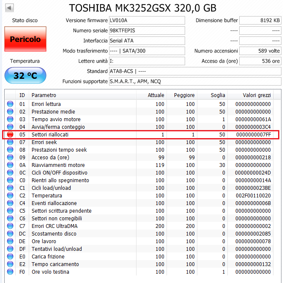Image resolution: width=284 pixels, height=283 pixels.
Task: Click the 32 °C temperature indicator
Action: (x=25, y=75)
